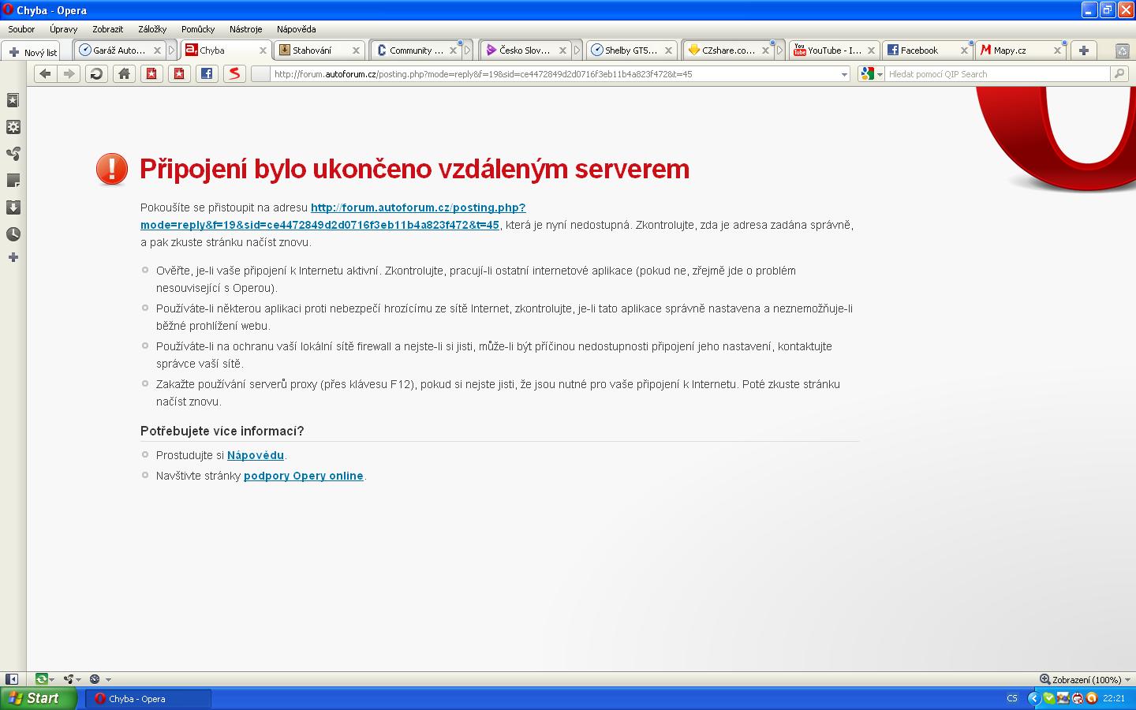The image size is (1136, 710).
Task: Click the page security badge beside address
Action: (x=260, y=73)
